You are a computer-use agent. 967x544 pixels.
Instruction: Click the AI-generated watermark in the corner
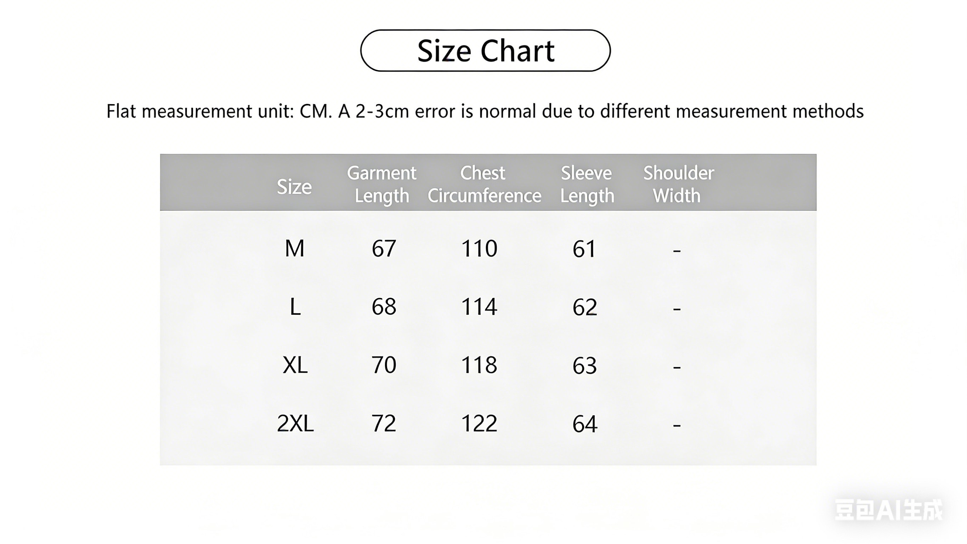pyautogui.click(x=888, y=510)
